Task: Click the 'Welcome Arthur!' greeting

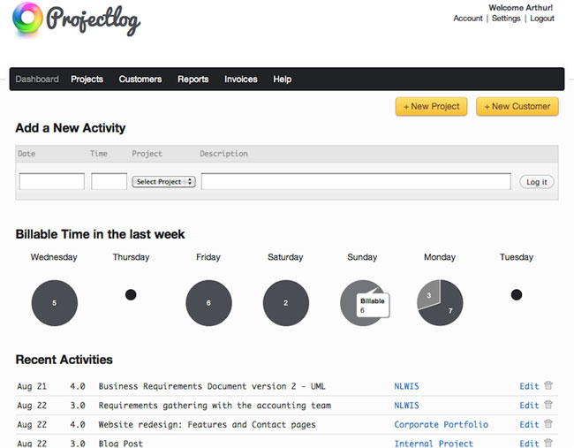Action: pos(520,8)
